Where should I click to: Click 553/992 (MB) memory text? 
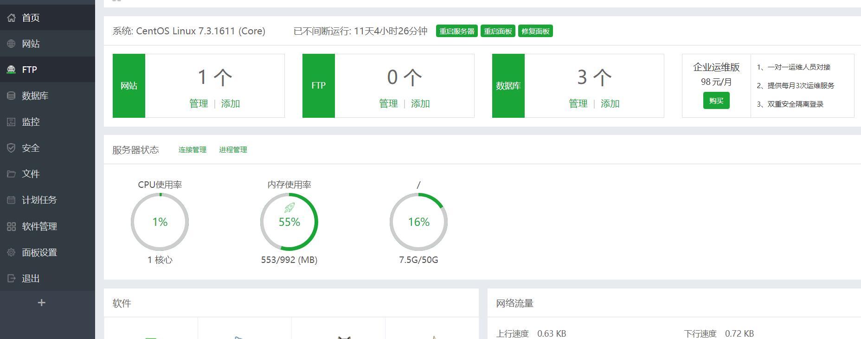[289, 260]
